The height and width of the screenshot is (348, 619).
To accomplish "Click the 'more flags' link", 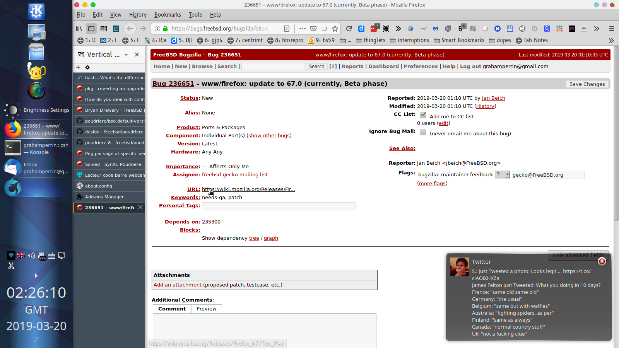I will (x=432, y=184).
